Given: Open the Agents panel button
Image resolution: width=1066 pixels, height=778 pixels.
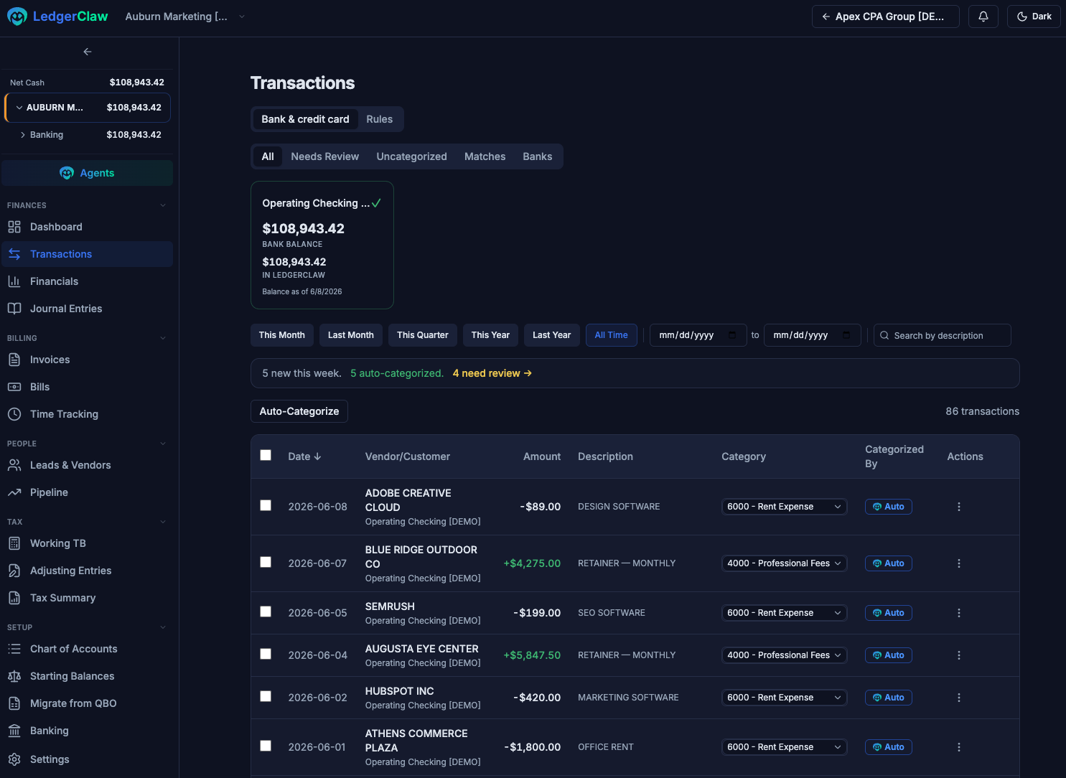Looking at the screenshot, I should [x=87, y=173].
